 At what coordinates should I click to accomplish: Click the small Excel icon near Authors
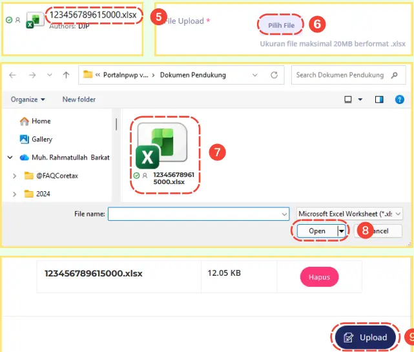(35, 20)
